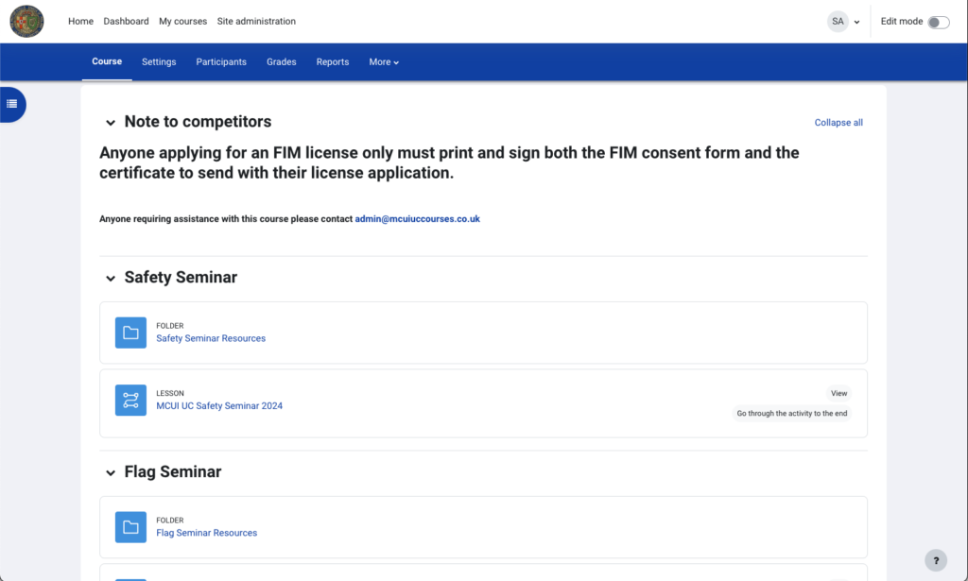
Task: Open the MCUI UC Safety Seminar 2024 link
Action: coord(219,406)
